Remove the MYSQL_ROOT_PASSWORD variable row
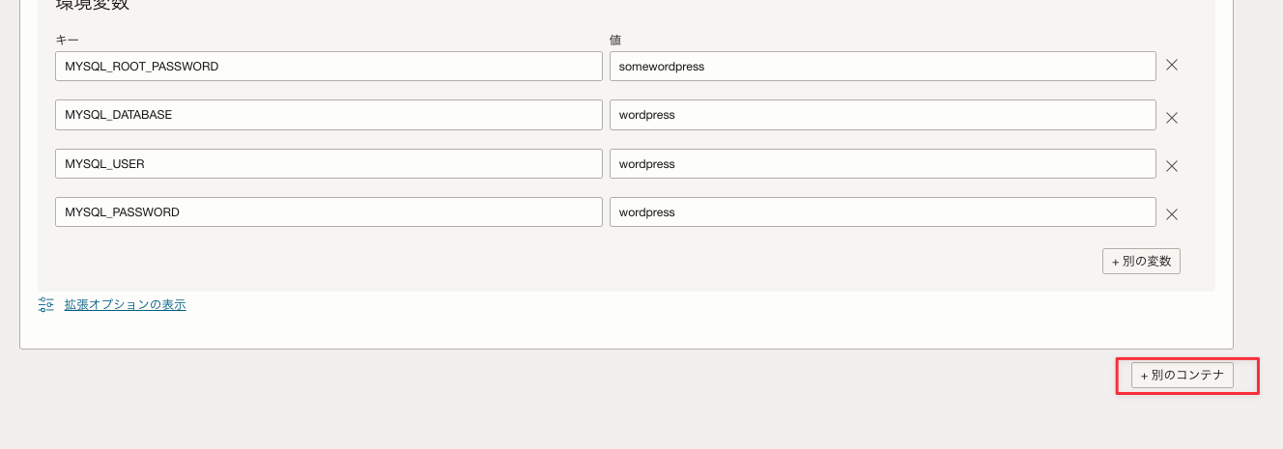This screenshot has height=449, width=1283. 1171,66
